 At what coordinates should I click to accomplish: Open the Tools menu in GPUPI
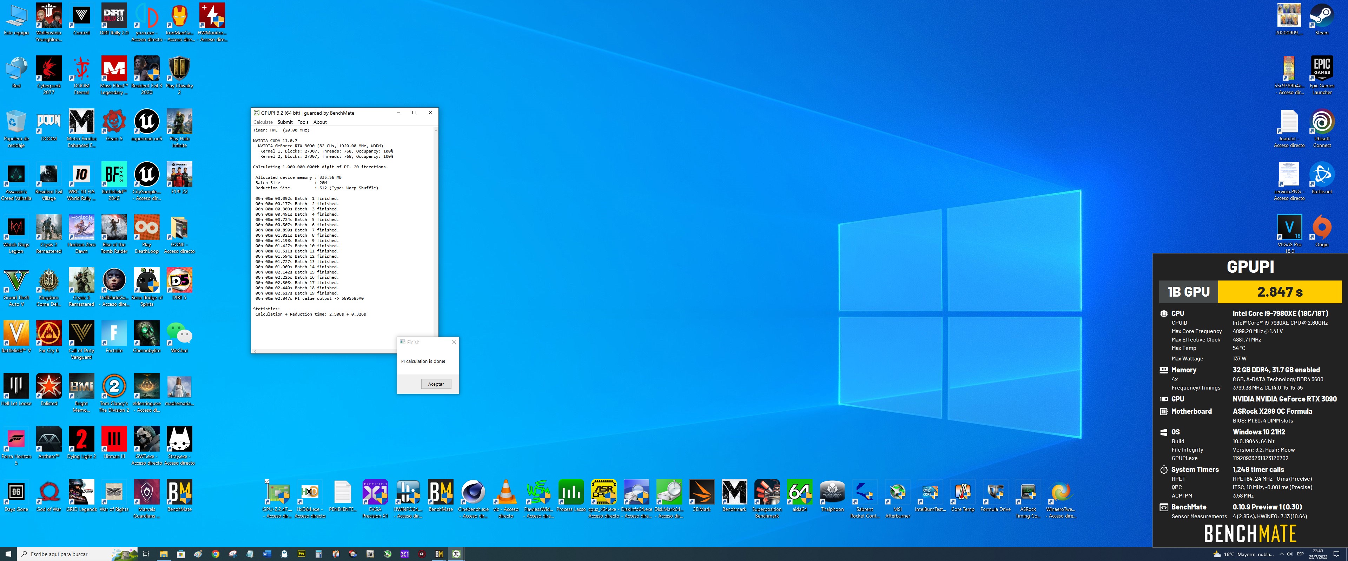coord(303,122)
